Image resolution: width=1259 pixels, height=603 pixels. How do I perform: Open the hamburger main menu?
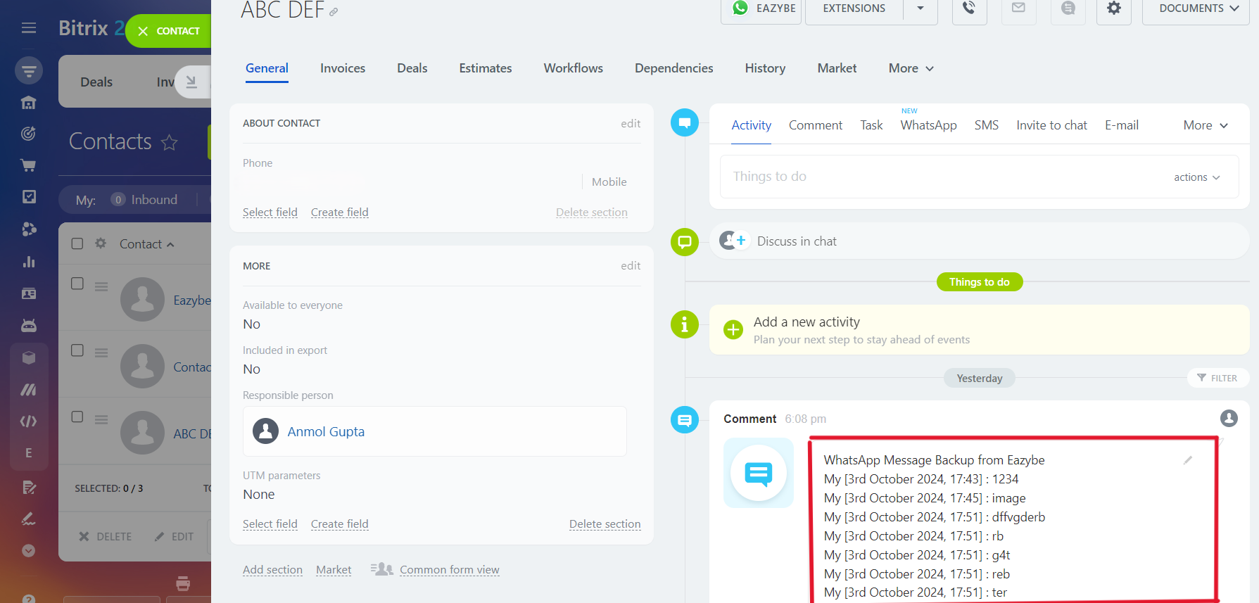(x=29, y=28)
